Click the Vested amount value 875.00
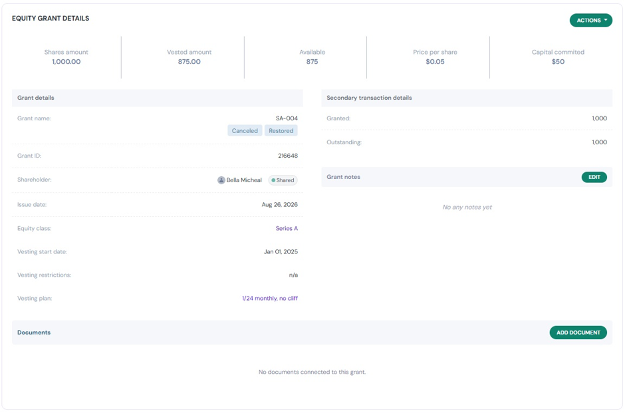This screenshot has height=413, width=625. click(x=189, y=62)
